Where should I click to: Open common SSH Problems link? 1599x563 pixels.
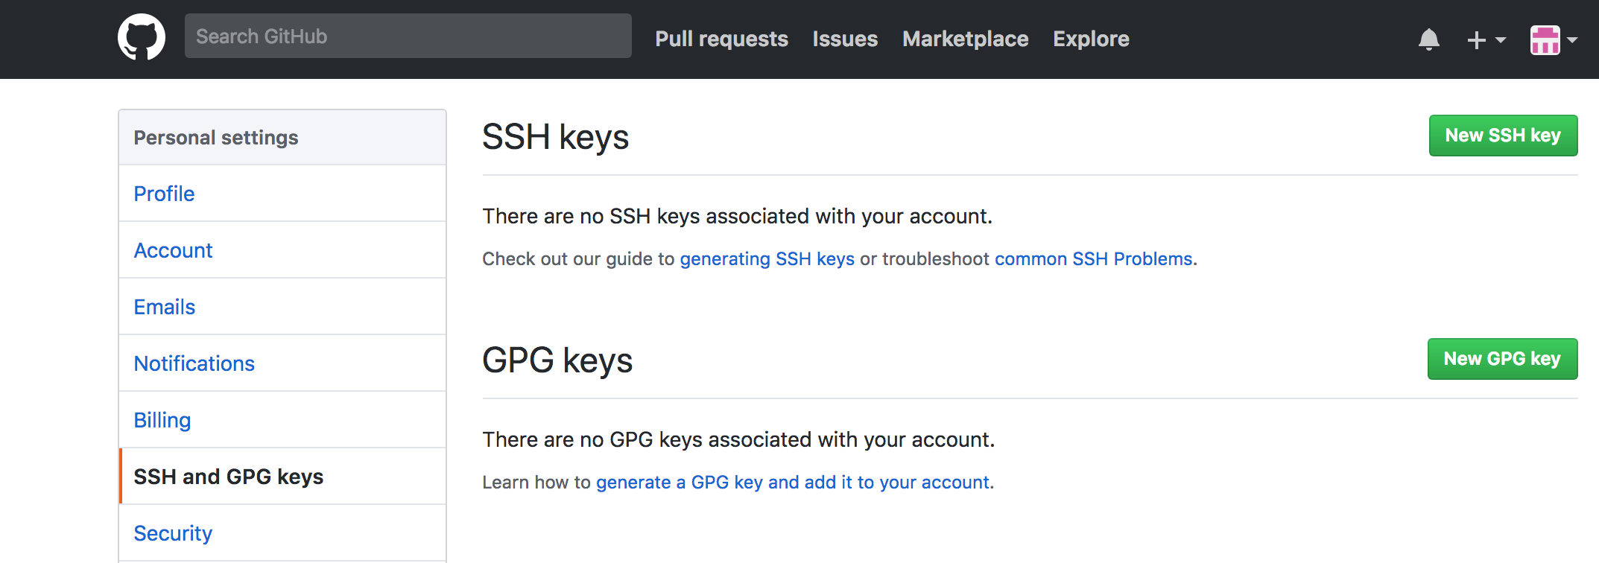(1093, 259)
